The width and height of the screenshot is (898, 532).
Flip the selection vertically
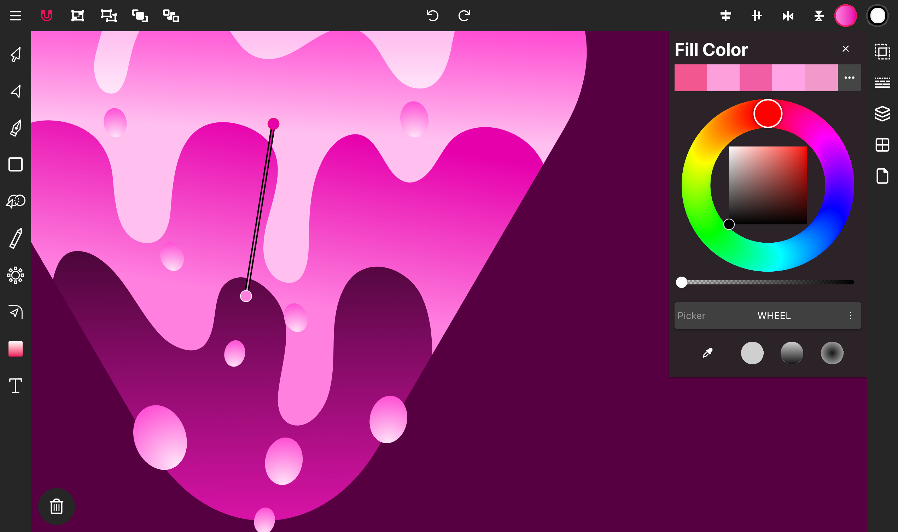[819, 16]
